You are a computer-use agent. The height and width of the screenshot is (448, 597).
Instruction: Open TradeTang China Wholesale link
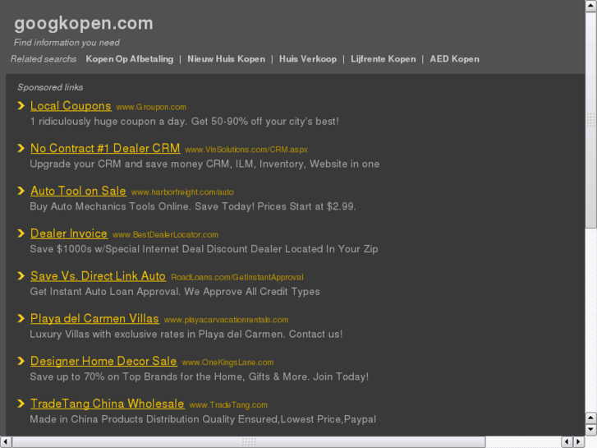(x=108, y=404)
